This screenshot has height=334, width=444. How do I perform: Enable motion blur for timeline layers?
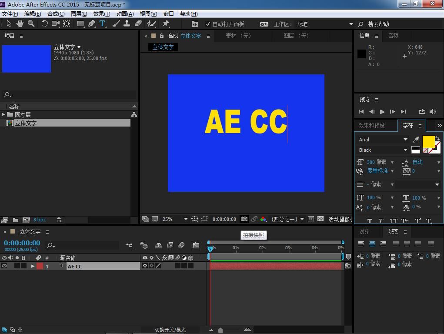[x=181, y=245]
